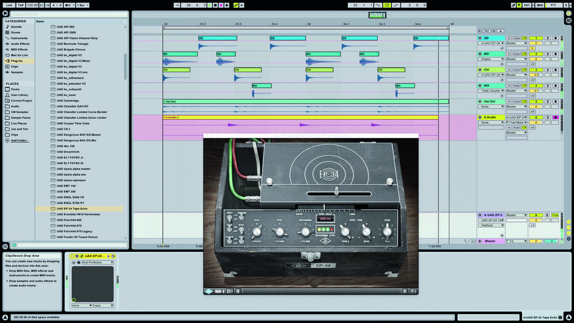Click the browser search field
The height and width of the screenshot is (323, 574).
click(x=70, y=14)
